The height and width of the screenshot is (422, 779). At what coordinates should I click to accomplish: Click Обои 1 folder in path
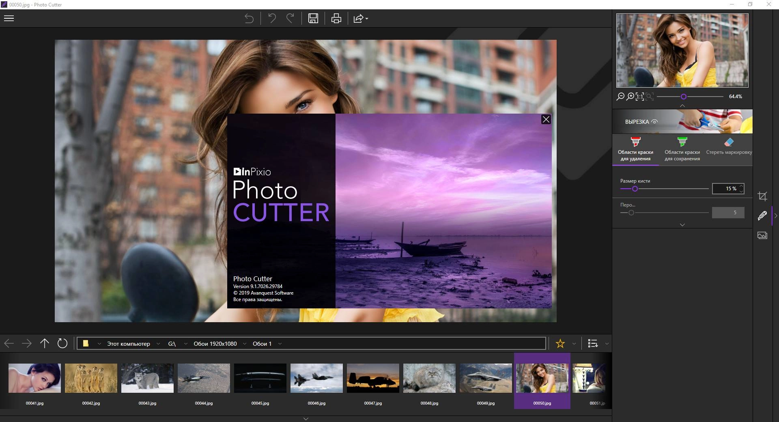pos(262,344)
